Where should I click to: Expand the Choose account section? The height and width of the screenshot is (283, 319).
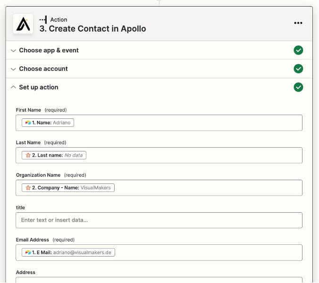(x=13, y=69)
